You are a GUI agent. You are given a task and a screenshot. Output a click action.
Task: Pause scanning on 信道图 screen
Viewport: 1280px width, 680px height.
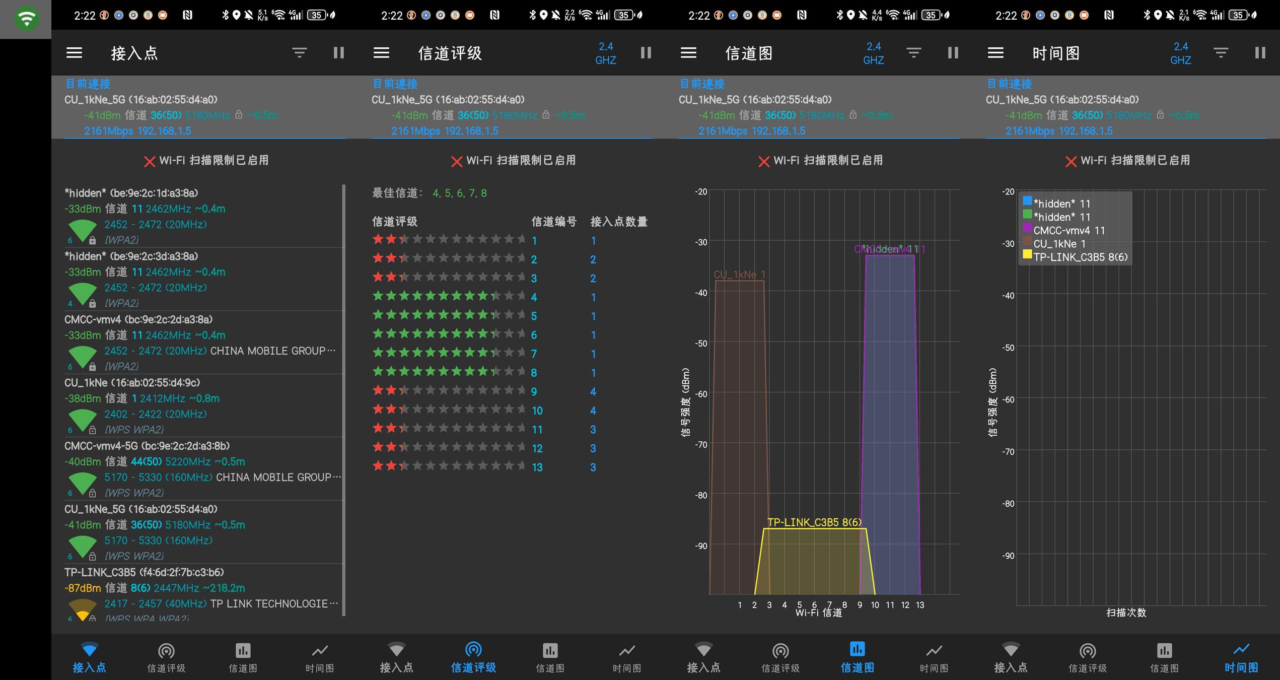pos(953,53)
